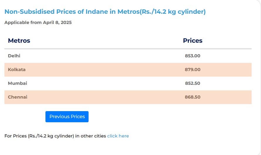
Task: Select the Prices column header
Action: pos(192,41)
